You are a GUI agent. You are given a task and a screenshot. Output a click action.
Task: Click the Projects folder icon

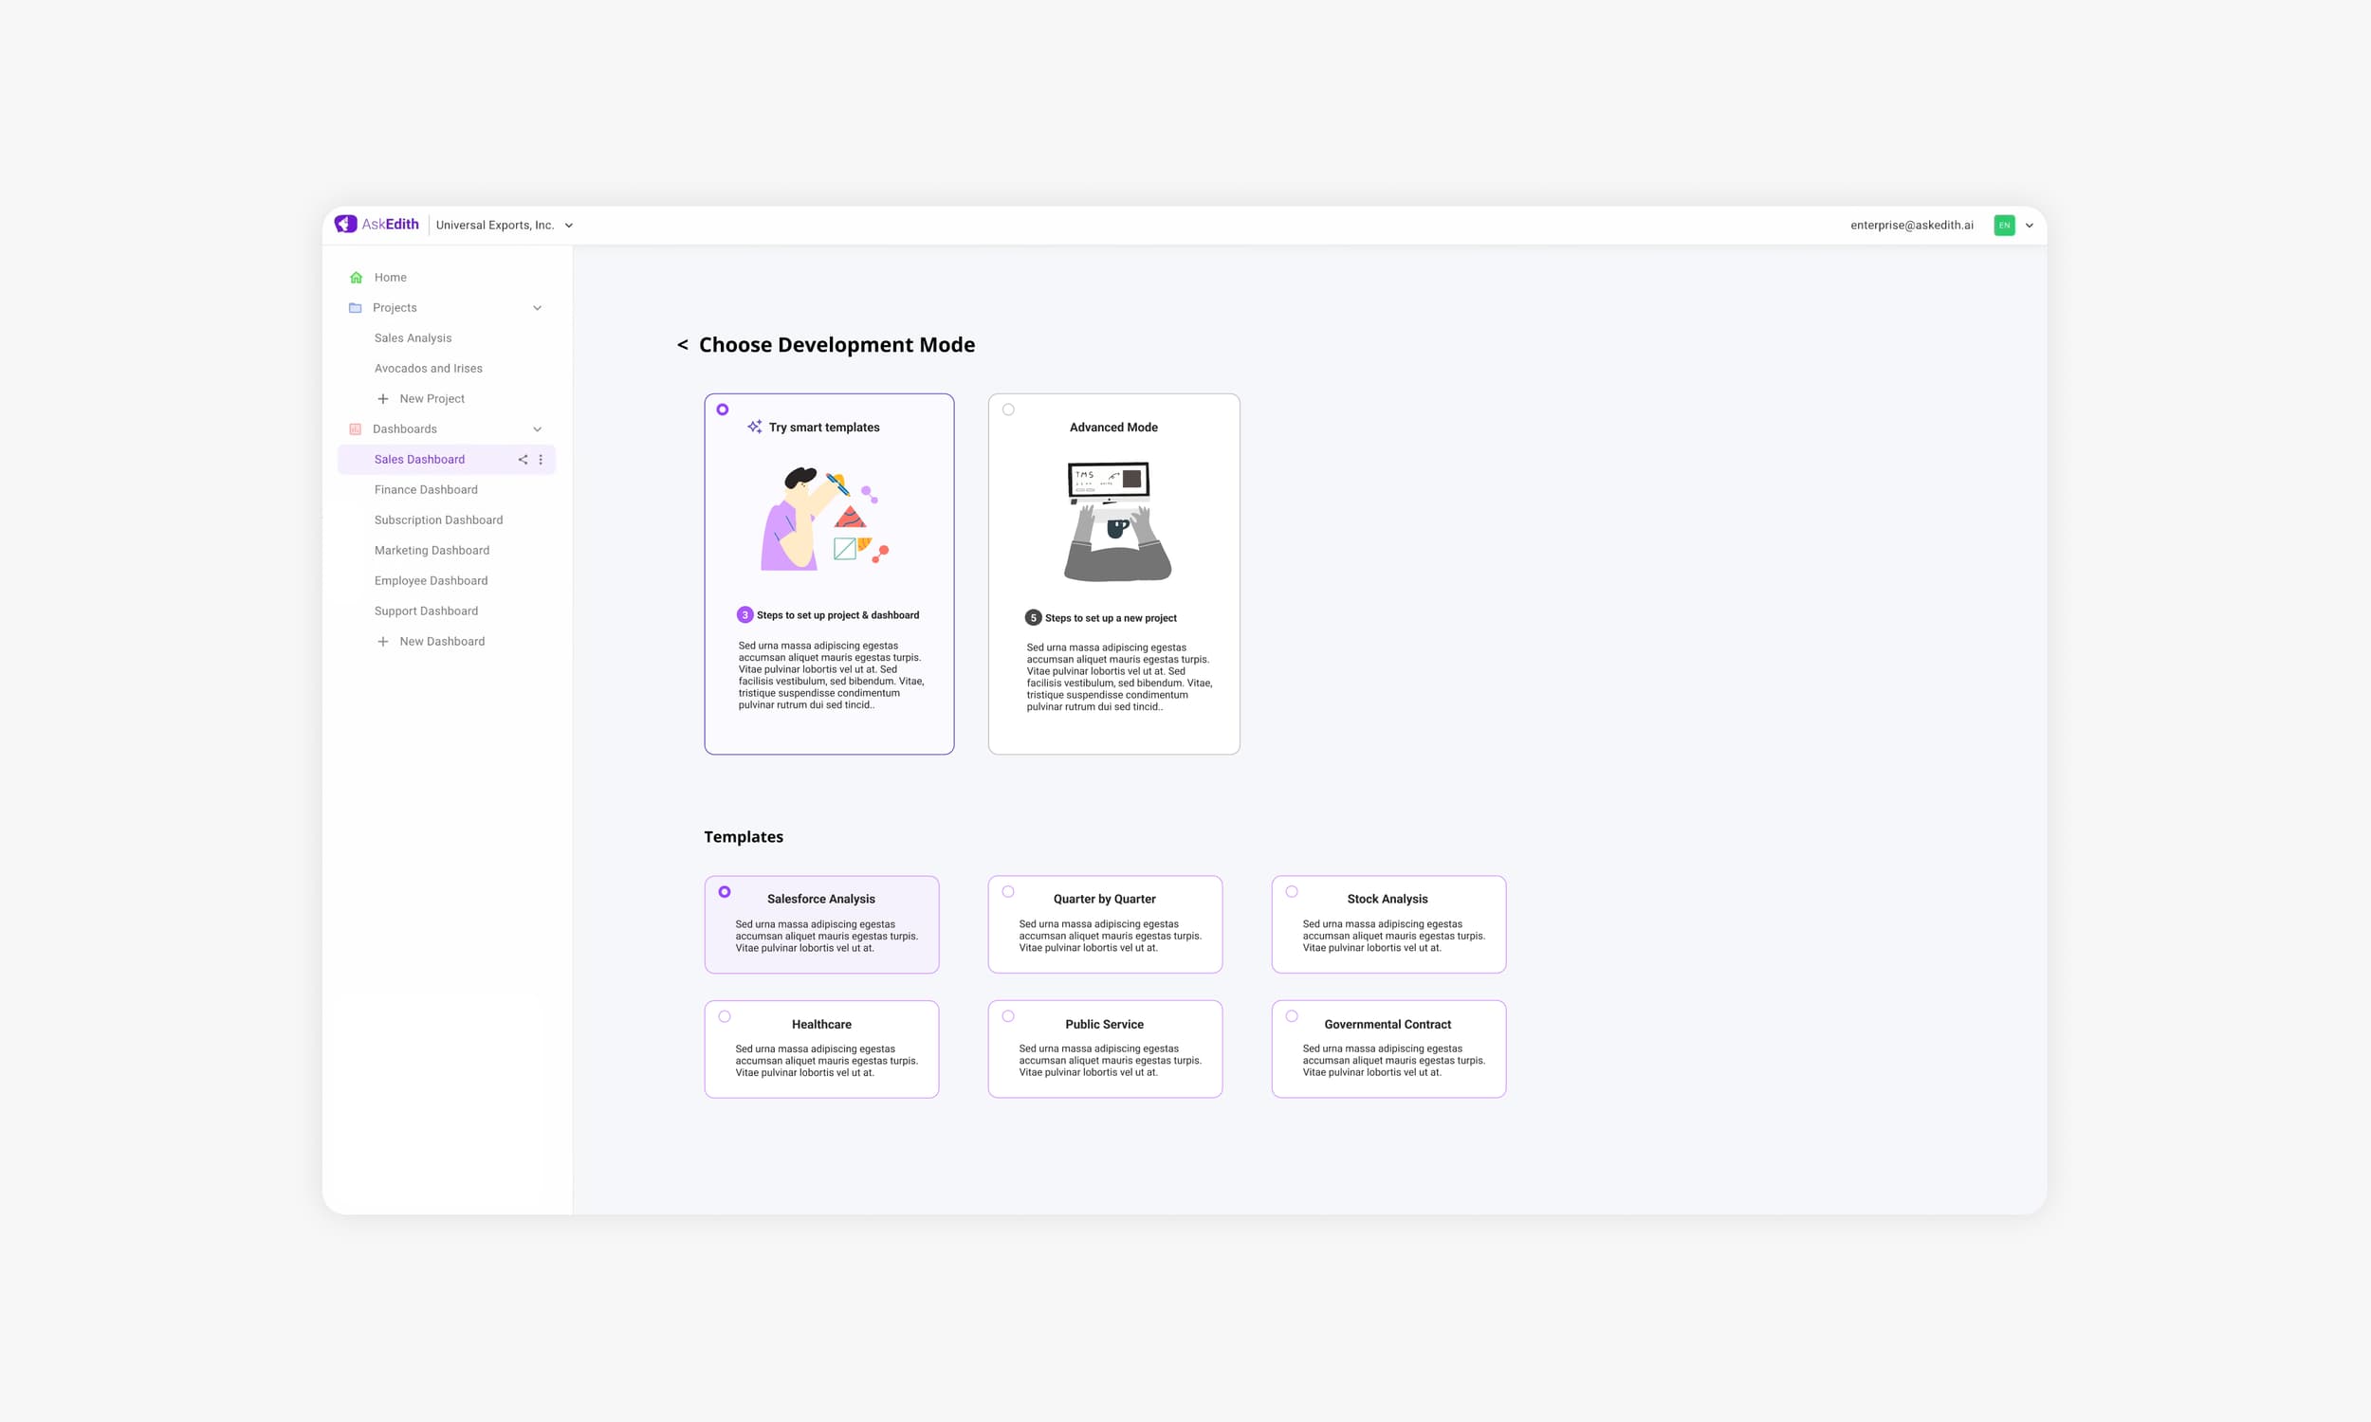point(355,307)
